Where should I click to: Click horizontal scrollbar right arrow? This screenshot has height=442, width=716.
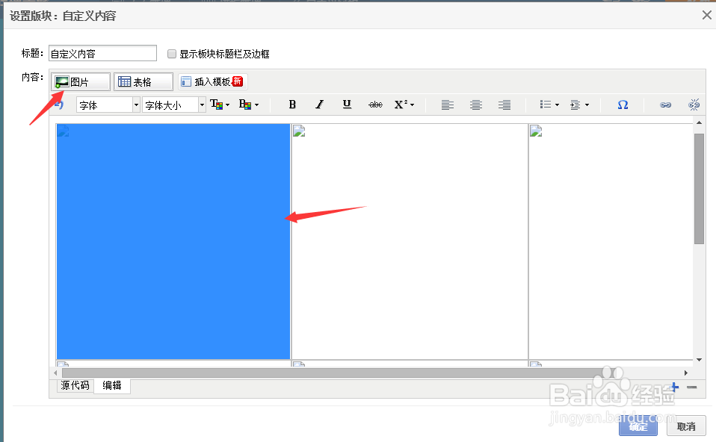pyautogui.click(x=685, y=373)
